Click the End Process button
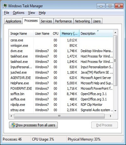This screenshot has width=126, height=145. pyautogui.click(x=105, y=125)
